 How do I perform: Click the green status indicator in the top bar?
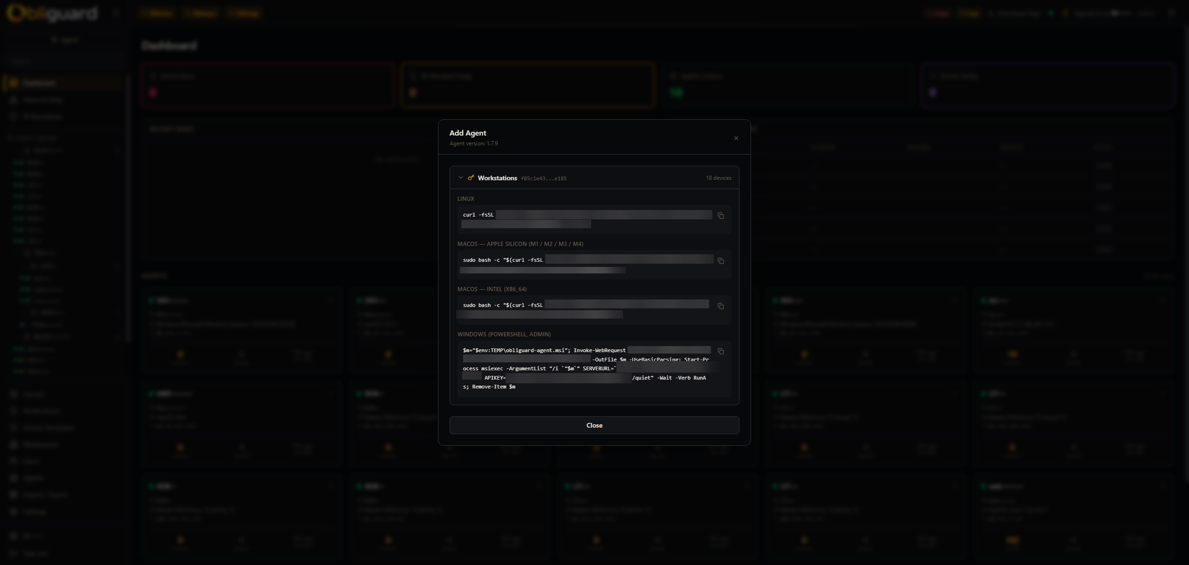click(1052, 13)
